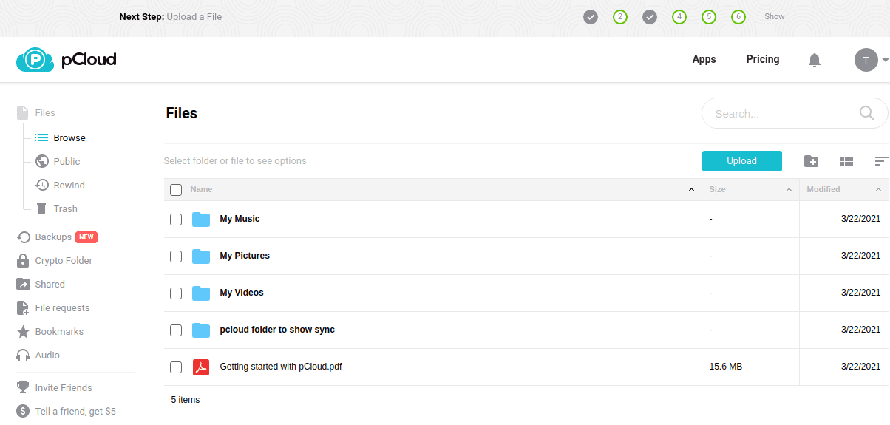890x425 pixels.
Task: Switch to grid view icon
Action: tap(847, 161)
